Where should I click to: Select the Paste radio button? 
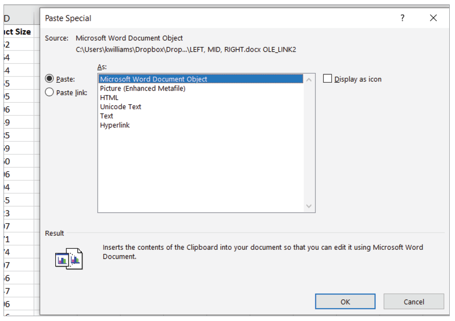click(x=49, y=79)
